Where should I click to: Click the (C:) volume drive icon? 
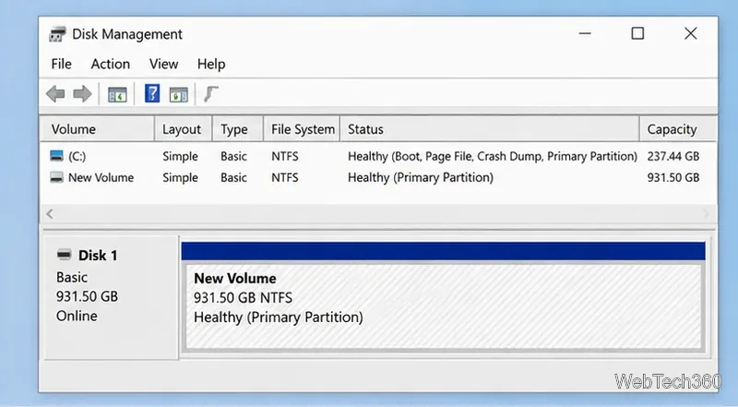click(56, 155)
